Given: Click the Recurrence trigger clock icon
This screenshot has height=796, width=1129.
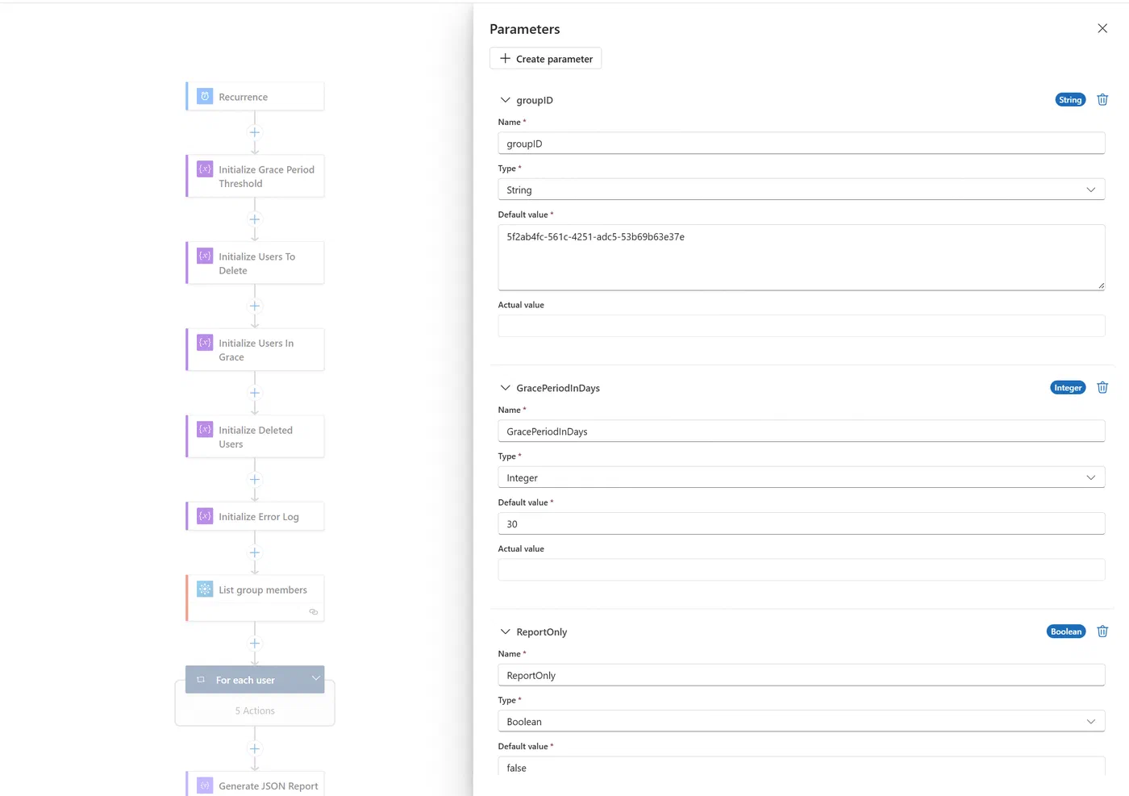Looking at the screenshot, I should [205, 96].
